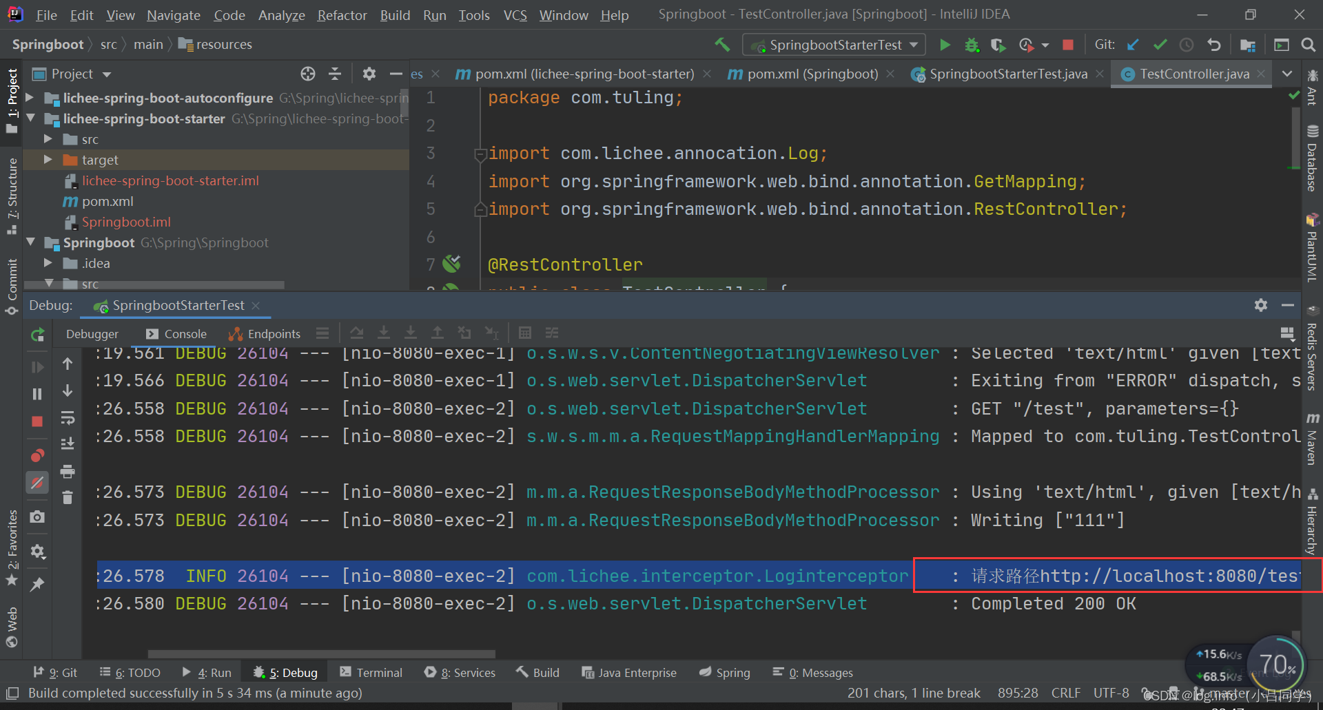Rerun SpringbootStarterTest in Debug panel
1323x710 pixels.
point(37,335)
